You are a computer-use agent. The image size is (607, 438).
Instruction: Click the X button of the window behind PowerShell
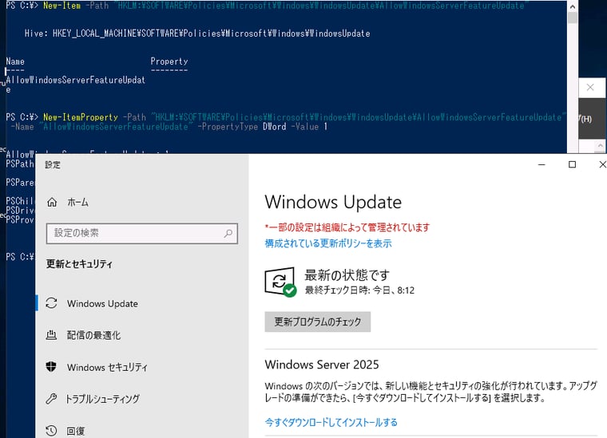(x=590, y=88)
